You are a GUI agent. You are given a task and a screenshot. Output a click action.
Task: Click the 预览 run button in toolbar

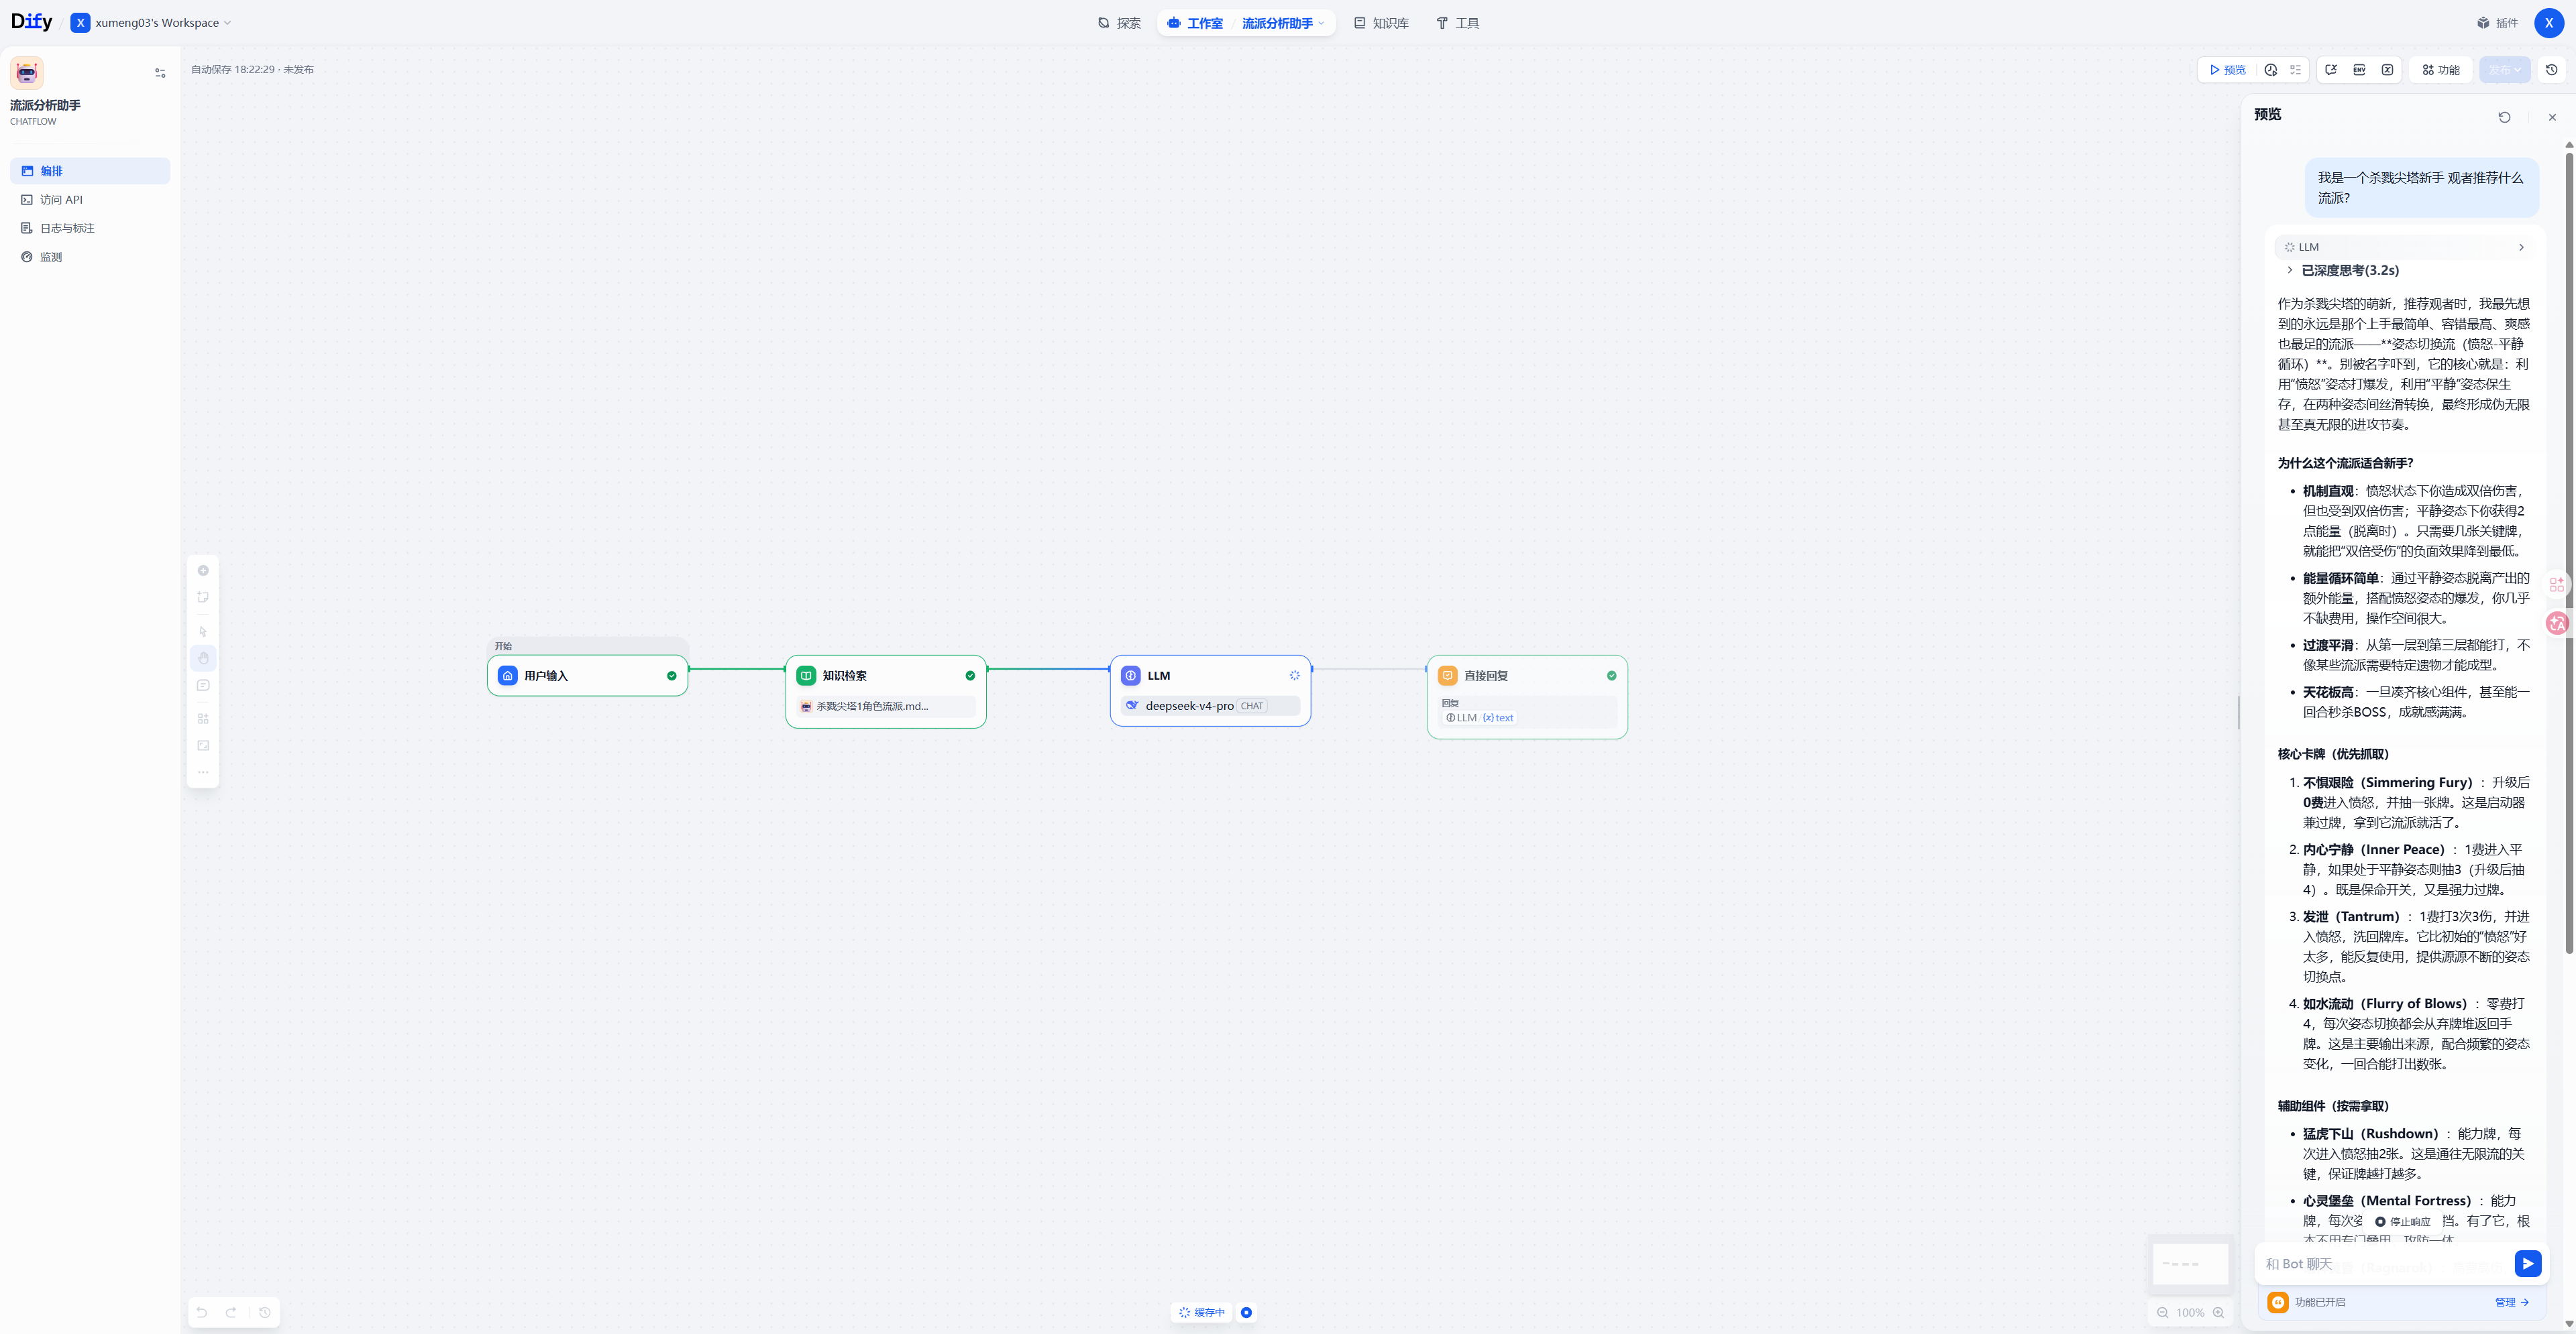tap(2227, 70)
